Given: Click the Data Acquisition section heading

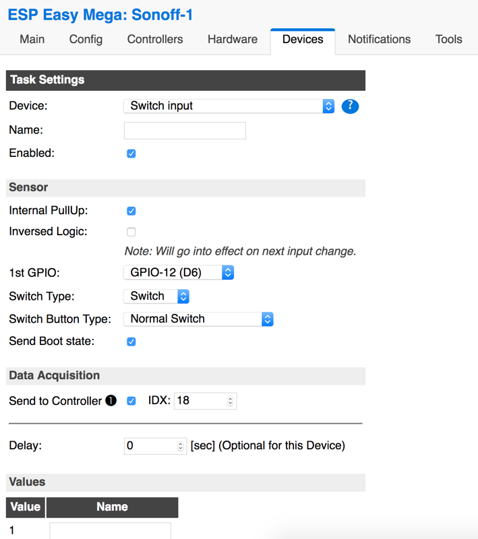Looking at the screenshot, I should (x=185, y=376).
